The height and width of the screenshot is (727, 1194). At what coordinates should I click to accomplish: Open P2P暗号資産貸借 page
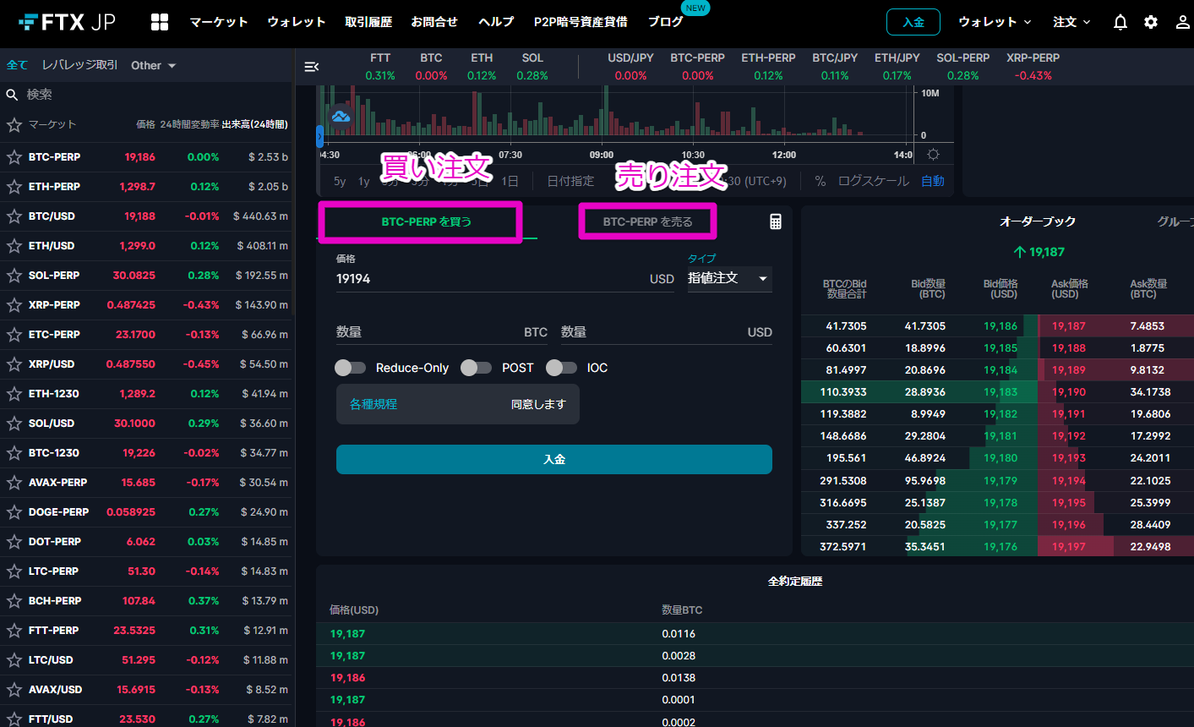581,22
